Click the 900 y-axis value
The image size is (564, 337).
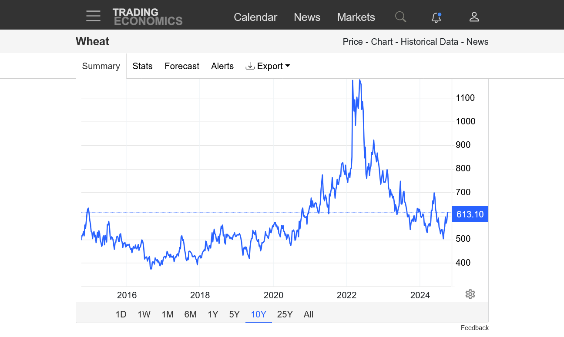point(463,145)
